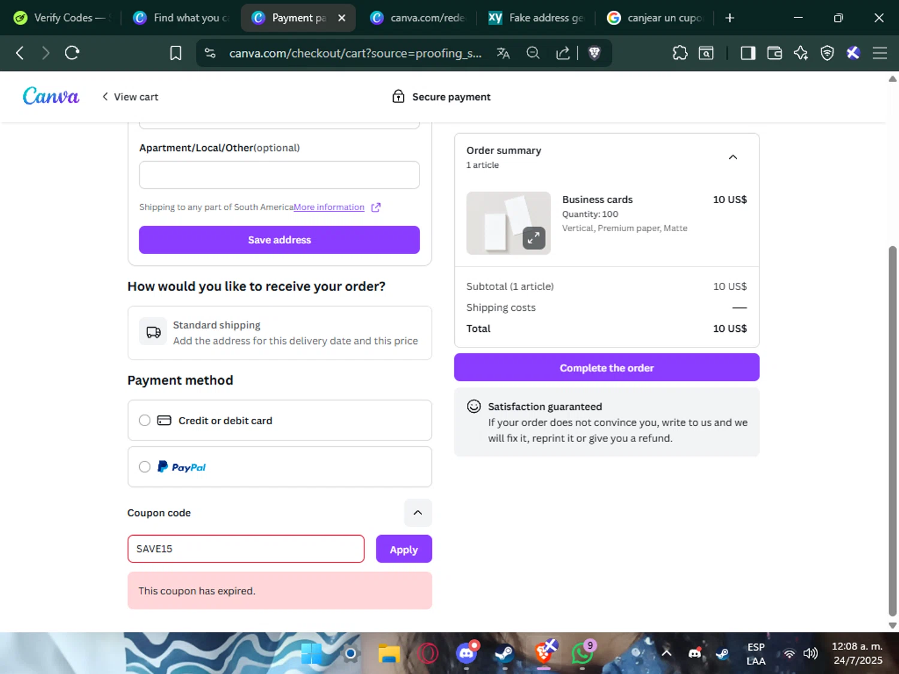Open Steam from the taskbar
The image size is (899, 674).
(504, 653)
